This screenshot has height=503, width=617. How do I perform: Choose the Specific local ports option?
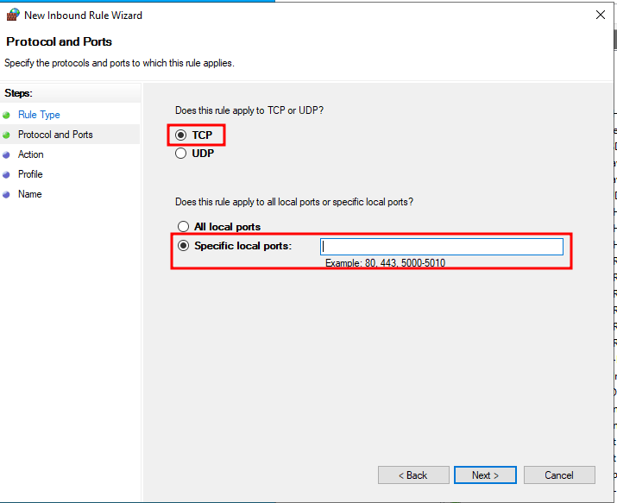[x=183, y=246]
